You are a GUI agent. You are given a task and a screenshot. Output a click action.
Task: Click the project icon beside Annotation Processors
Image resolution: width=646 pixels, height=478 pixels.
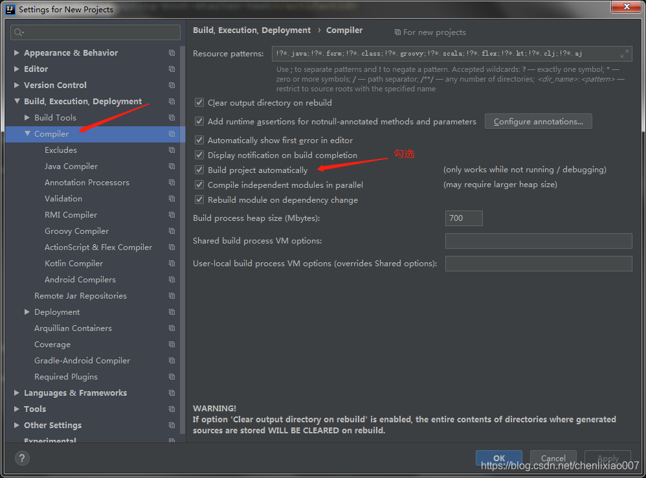coord(172,183)
